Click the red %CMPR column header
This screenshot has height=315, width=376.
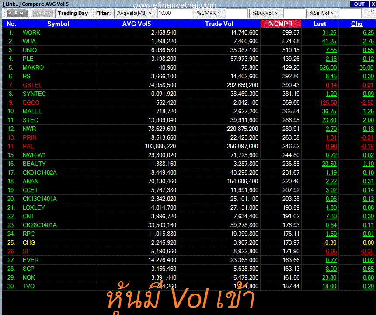[x=281, y=24]
